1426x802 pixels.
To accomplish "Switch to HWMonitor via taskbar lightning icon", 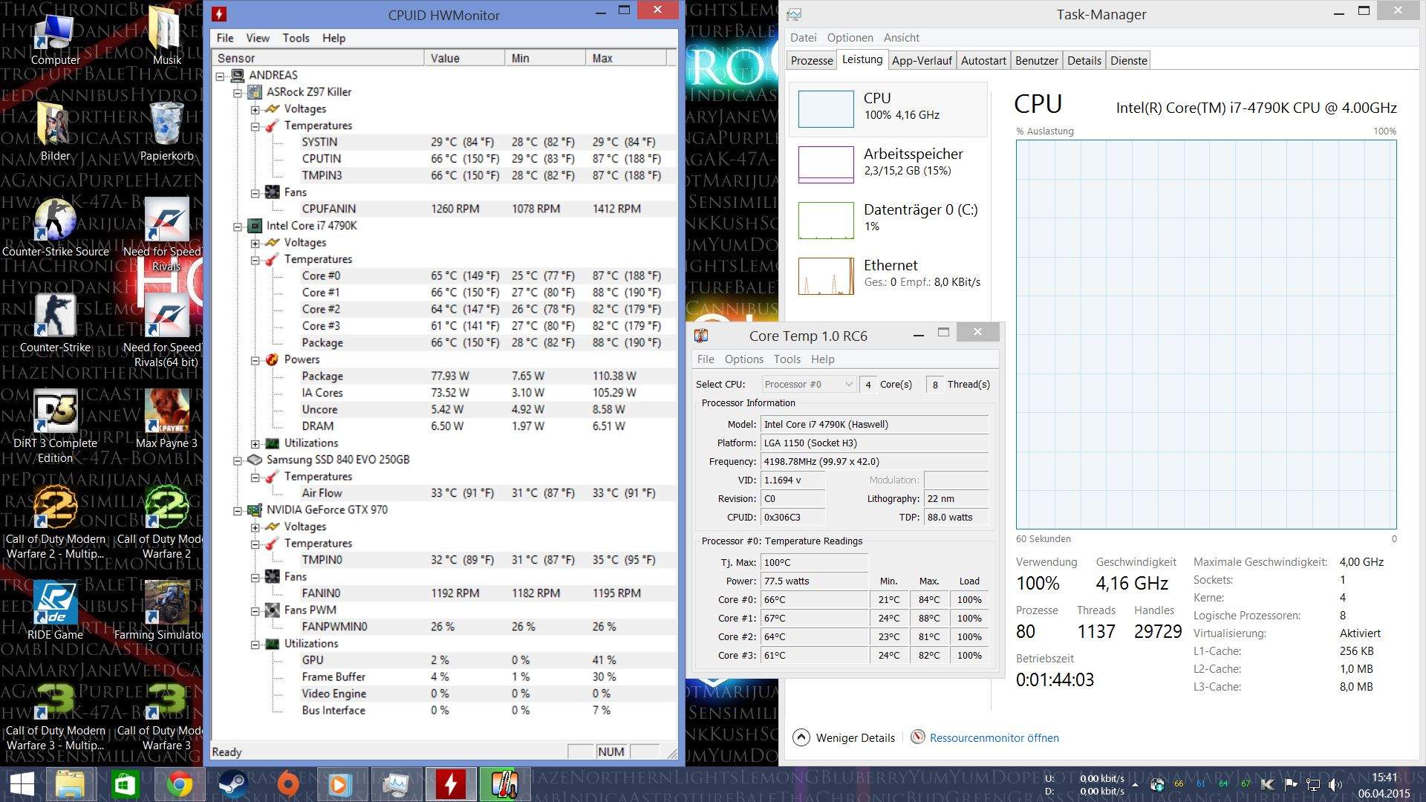I will 450,784.
